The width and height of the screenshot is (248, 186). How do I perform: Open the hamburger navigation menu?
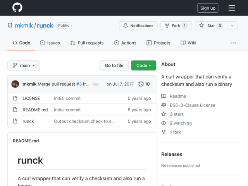tap(232, 8)
